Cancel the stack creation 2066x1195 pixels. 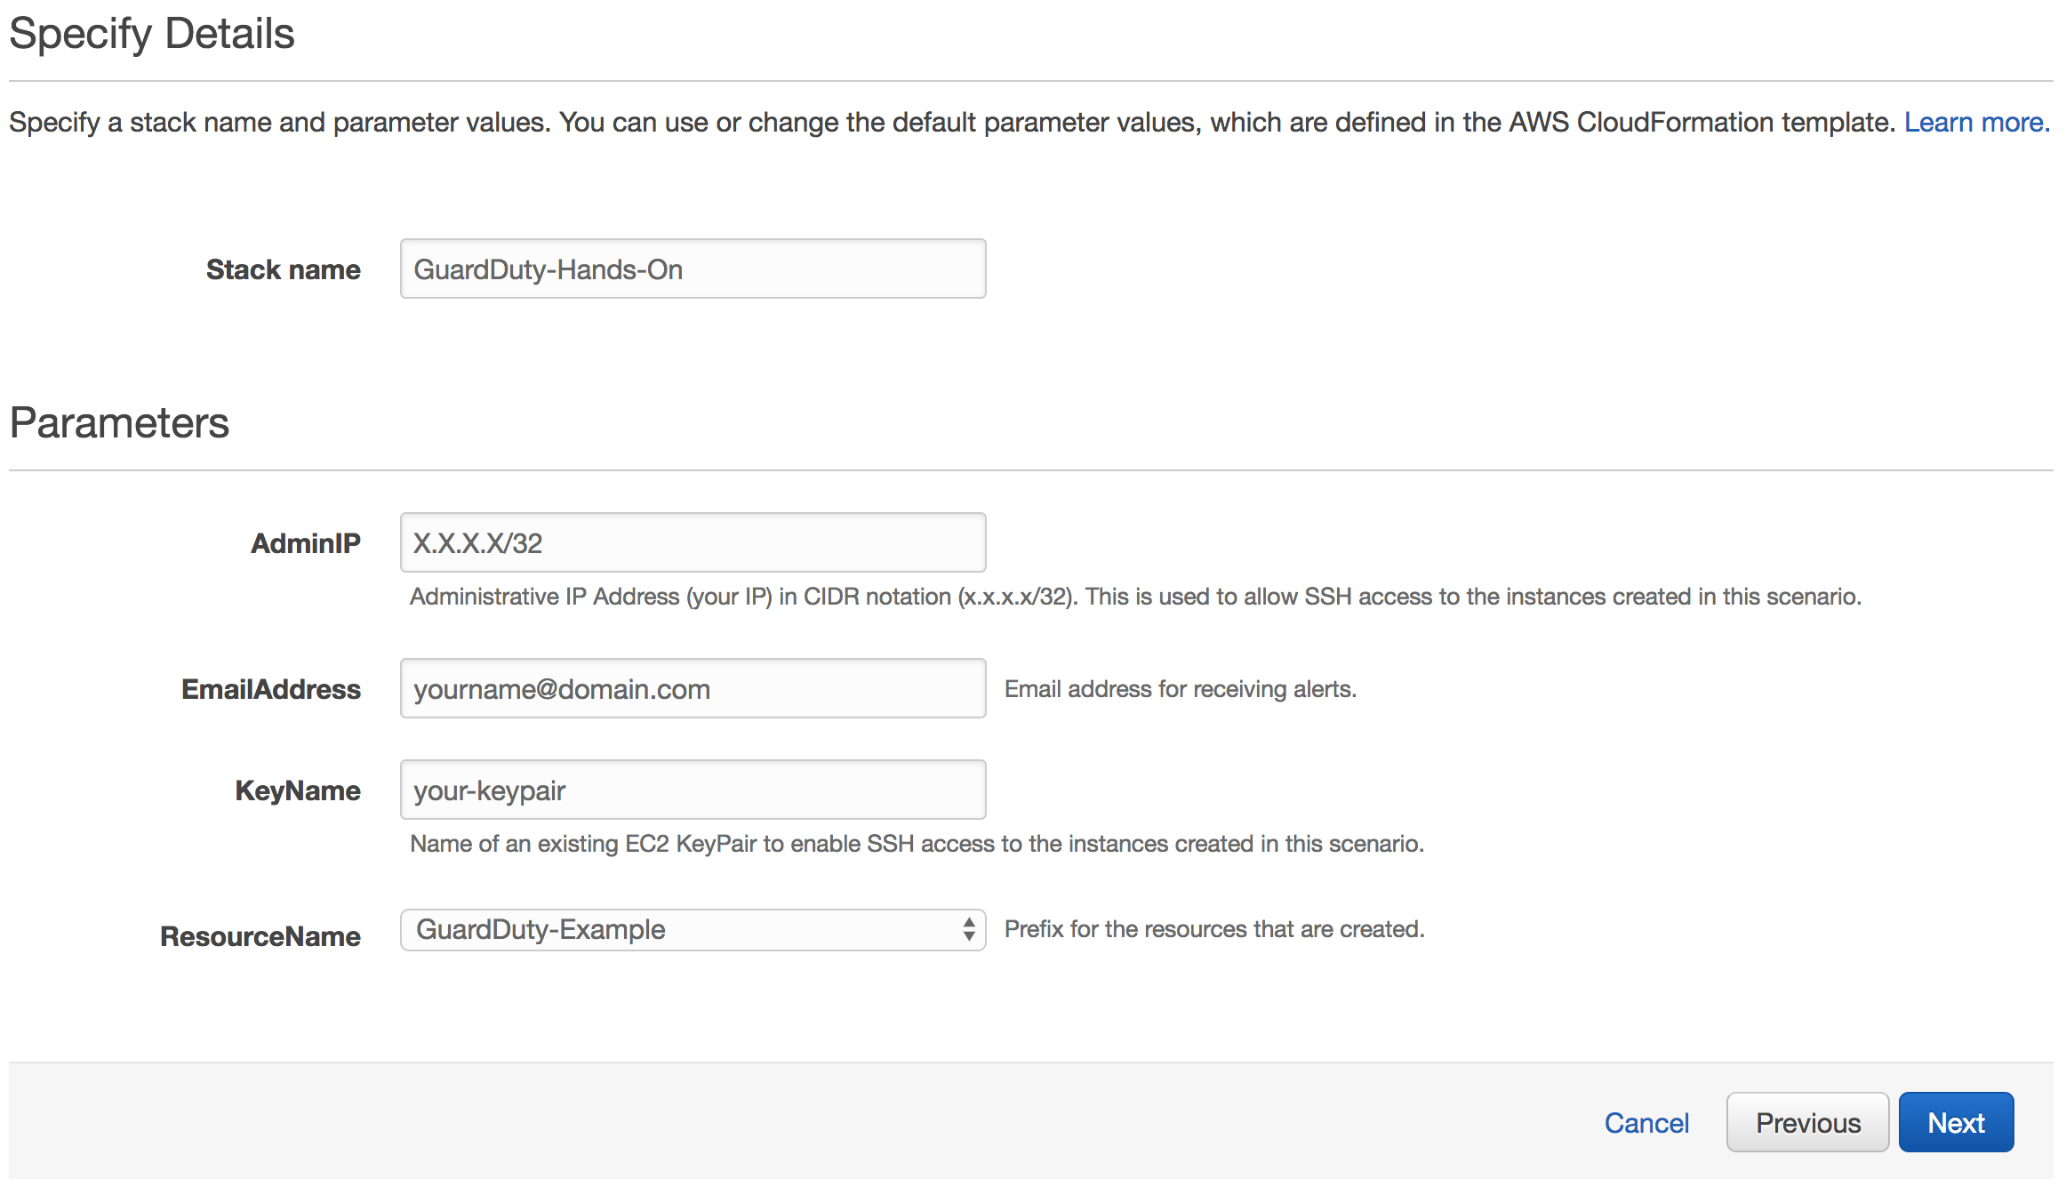tap(1646, 1123)
